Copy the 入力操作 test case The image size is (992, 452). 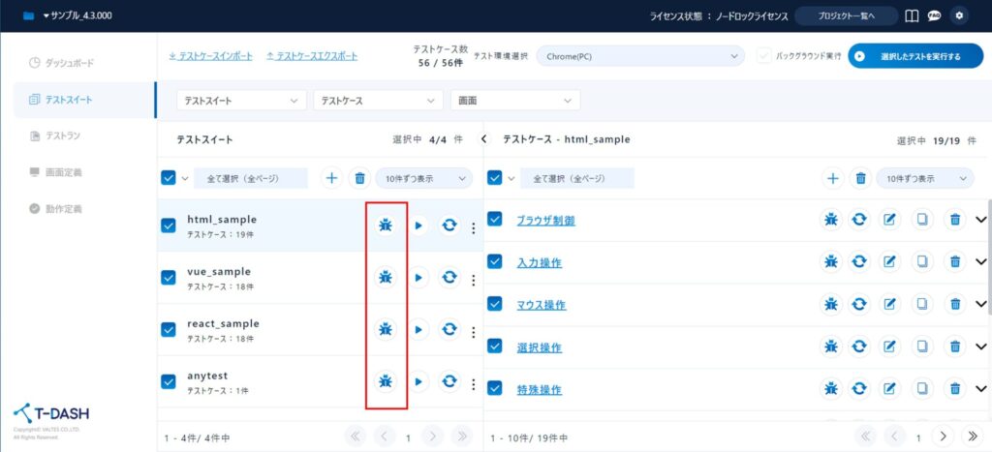tap(922, 262)
